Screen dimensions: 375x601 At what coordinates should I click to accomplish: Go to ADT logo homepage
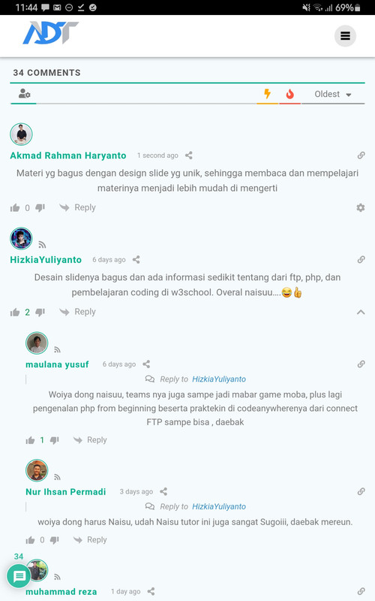(x=50, y=32)
